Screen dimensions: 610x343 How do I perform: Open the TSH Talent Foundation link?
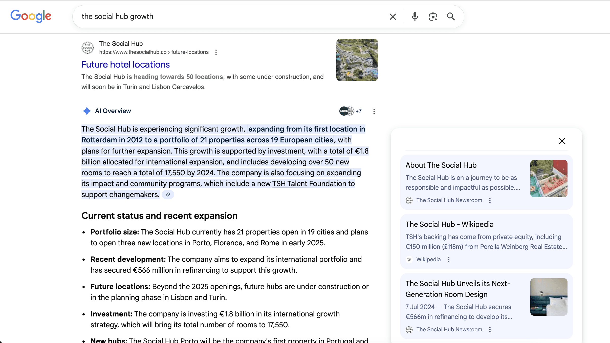coord(309,184)
